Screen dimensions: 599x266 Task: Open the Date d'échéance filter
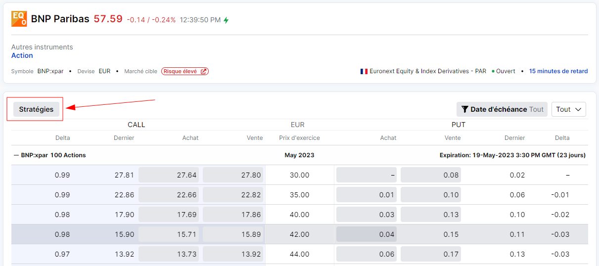(502, 109)
